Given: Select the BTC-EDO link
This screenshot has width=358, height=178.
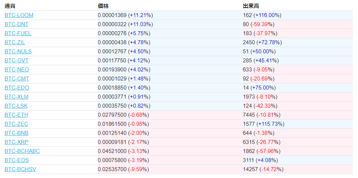Looking at the screenshot, I should (17, 88).
